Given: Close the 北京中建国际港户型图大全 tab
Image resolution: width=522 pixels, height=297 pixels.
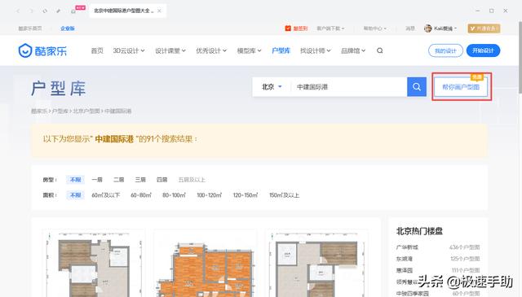Looking at the screenshot, I should point(159,11).
